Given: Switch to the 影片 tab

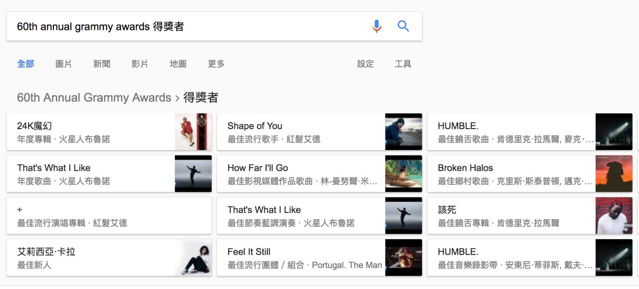Looking at the screenshot, I should pos(140,64).
